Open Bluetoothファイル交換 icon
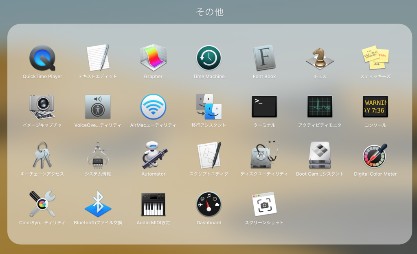Screen dimensions: 417x254 (98, 204)
